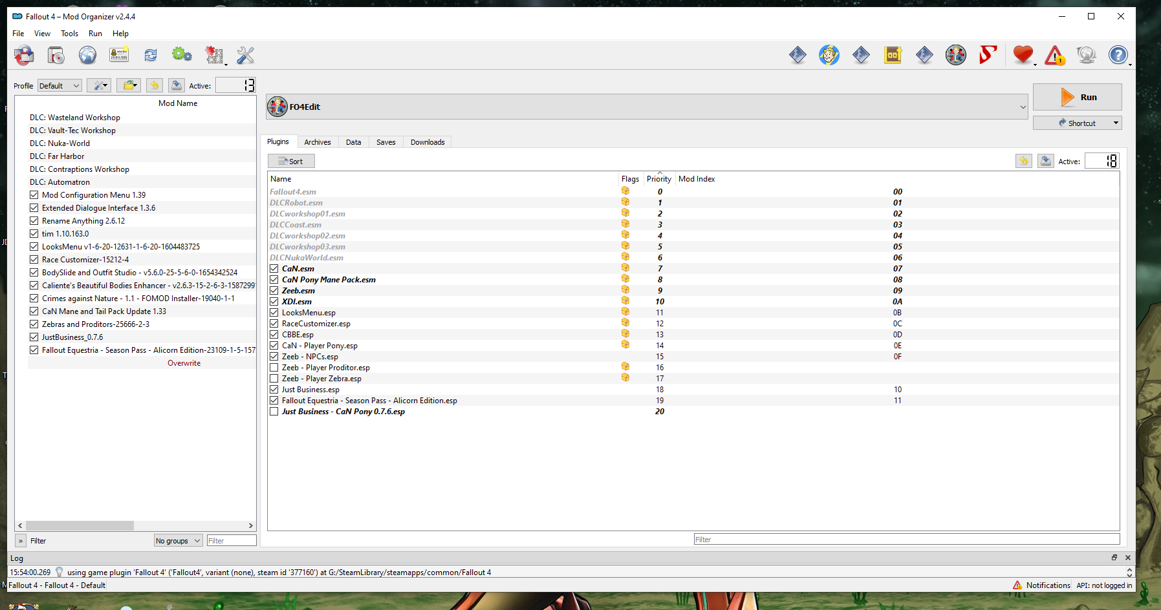1161x610 pixels.
Task: Open Nexus in browser globe icon
Action: [x=88, y=56]
